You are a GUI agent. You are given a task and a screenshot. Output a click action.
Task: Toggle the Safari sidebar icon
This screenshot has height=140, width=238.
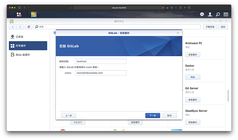[20, 8]
